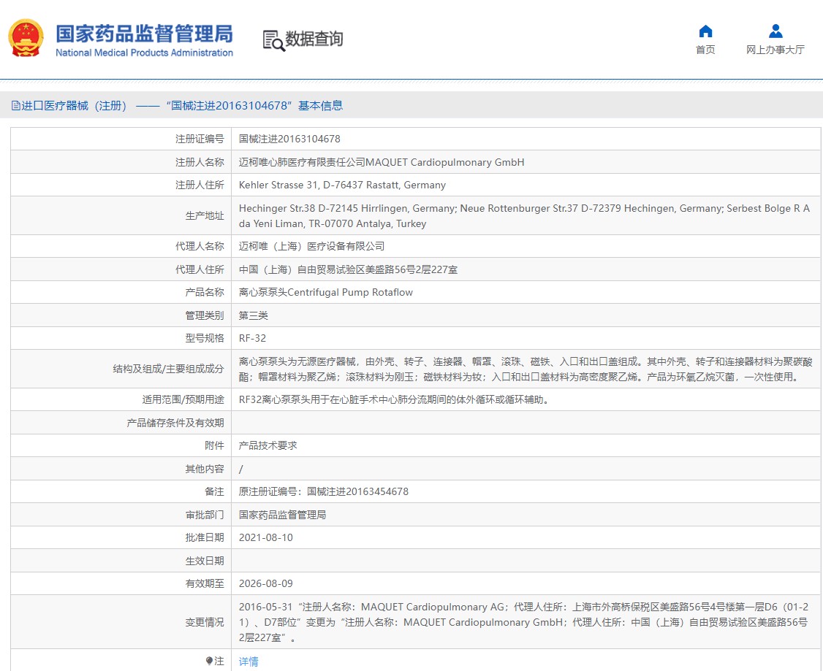823x671 pixels.
Task: Click the 进口医疗器械（注册）基本信息 header title
Action: coord(182,106)
